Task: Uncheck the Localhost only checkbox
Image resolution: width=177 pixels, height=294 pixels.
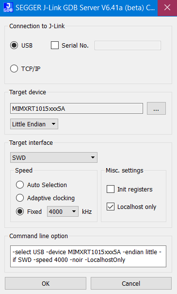Action: [x=111, y=207]
